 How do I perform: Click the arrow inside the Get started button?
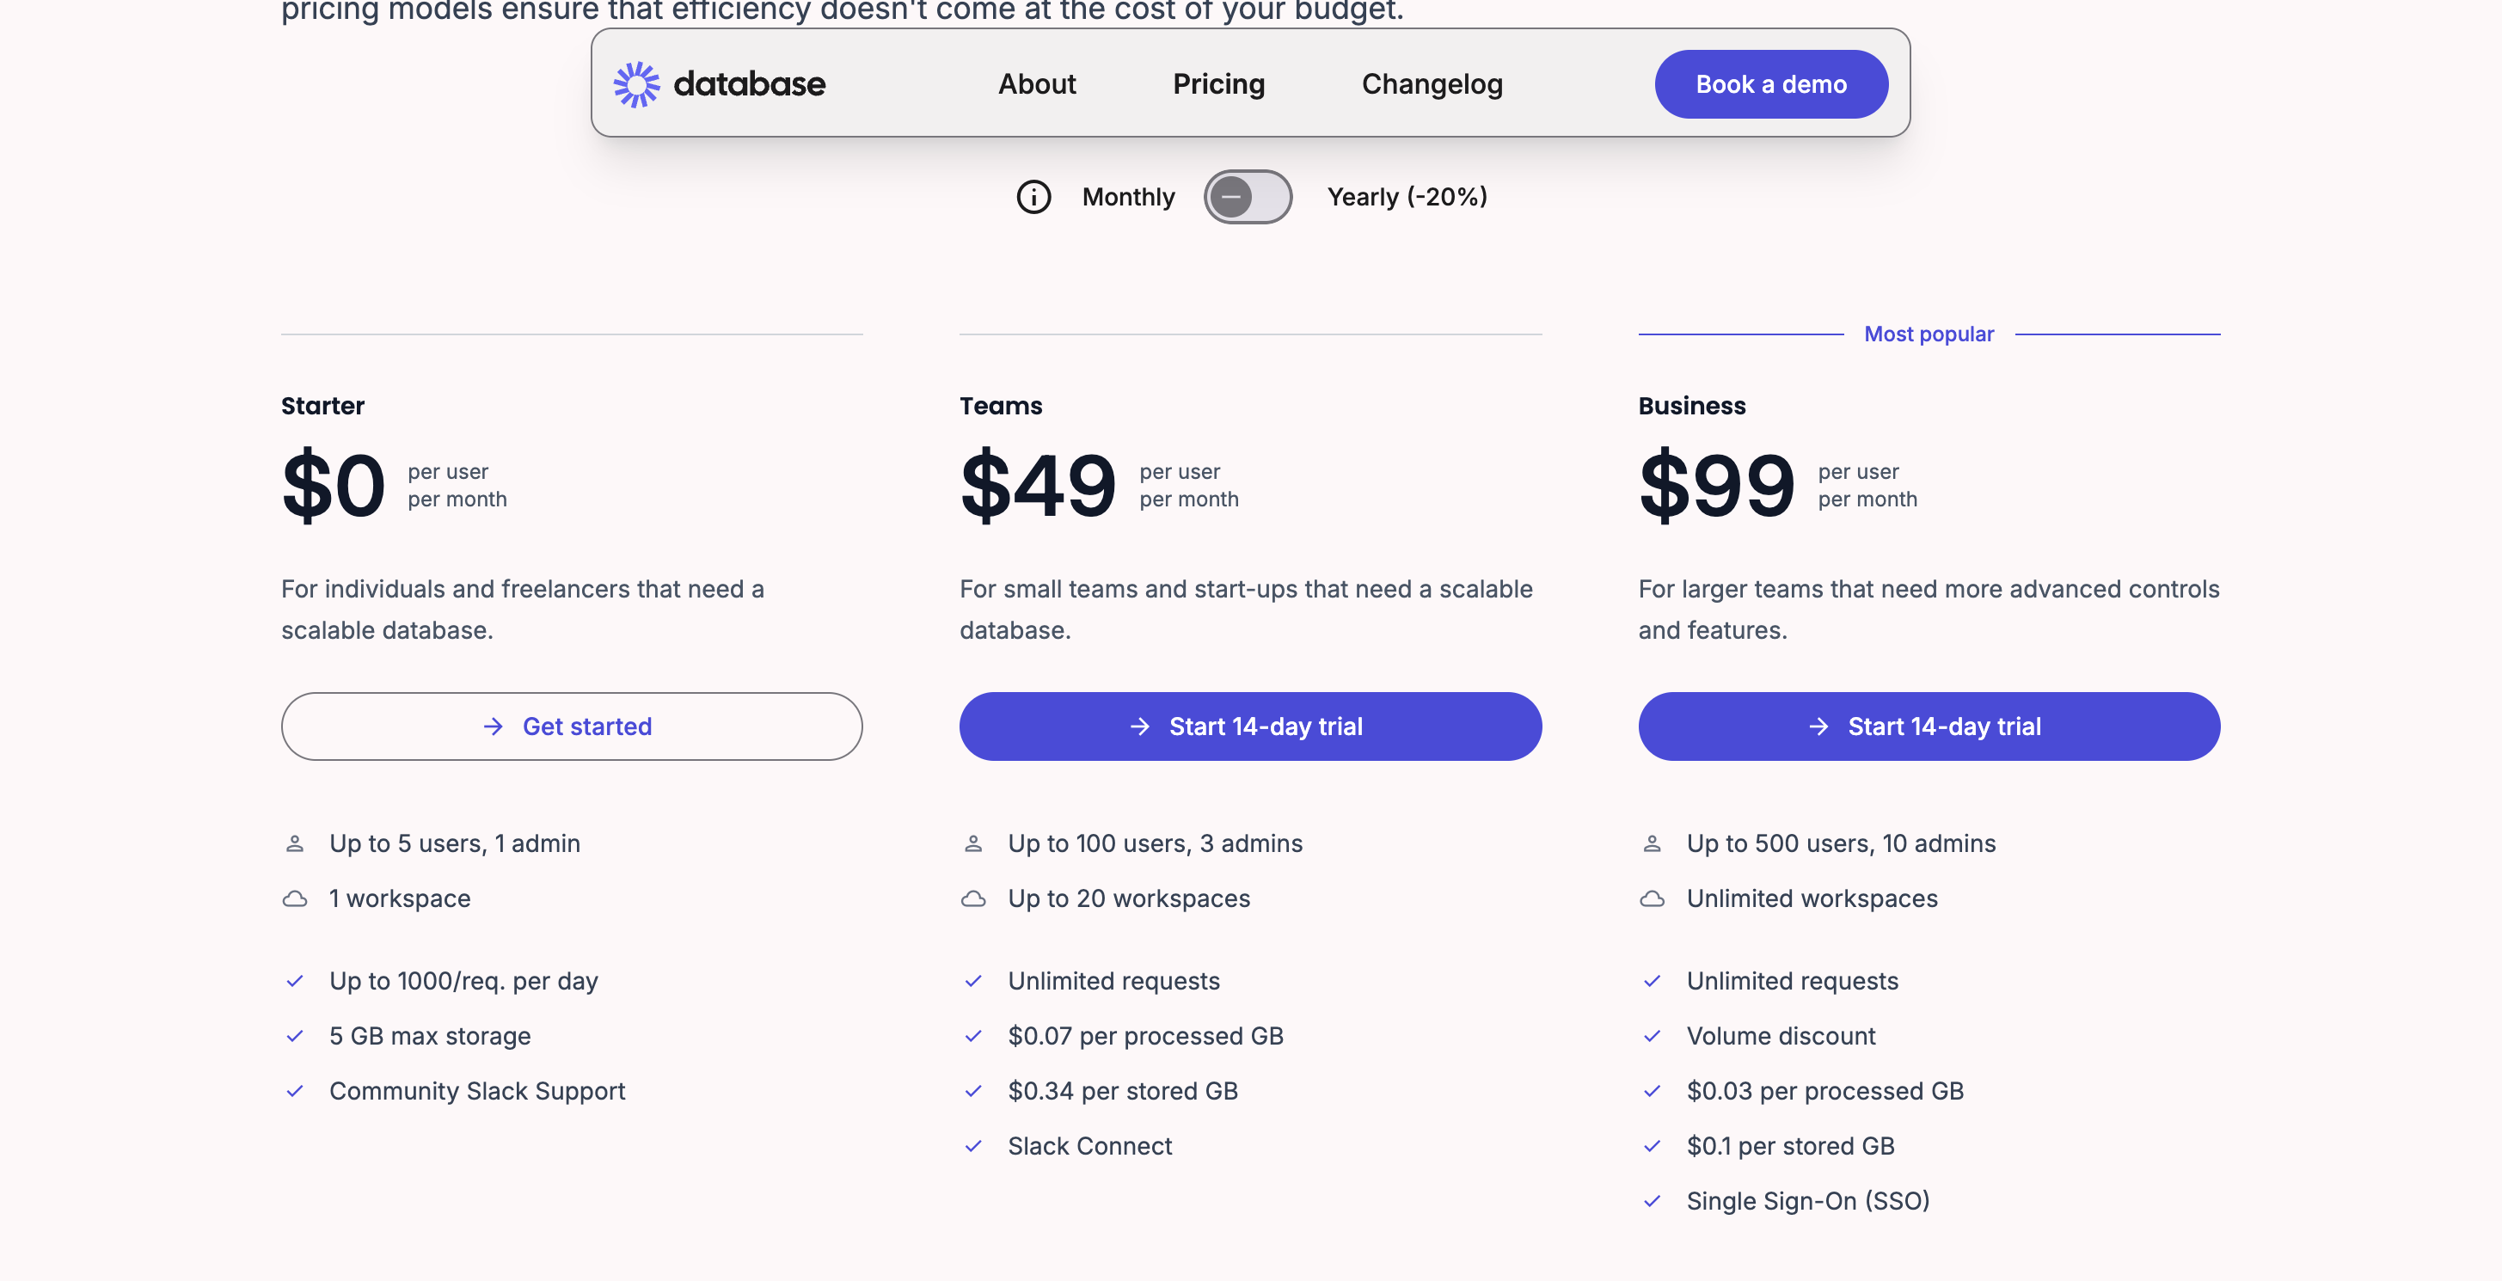click(x=492, y=726)
